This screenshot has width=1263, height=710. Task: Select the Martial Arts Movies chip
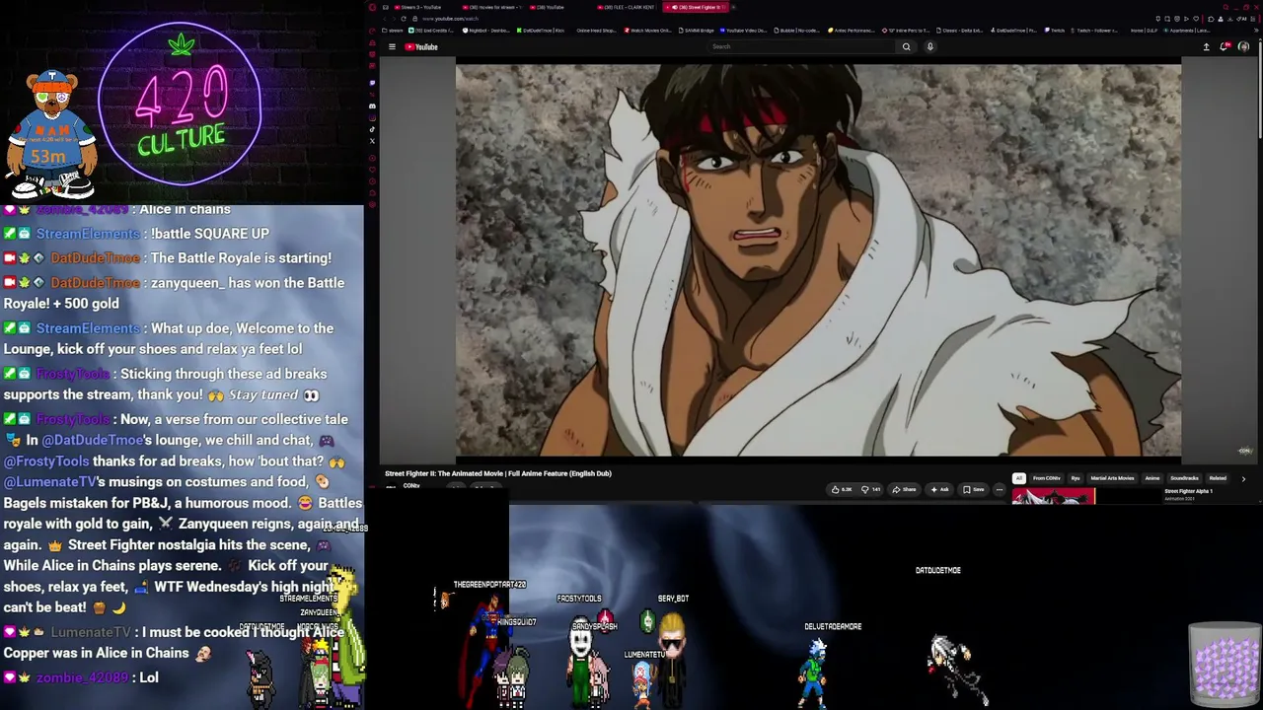pyautogui.click(x=1112, y=478)
